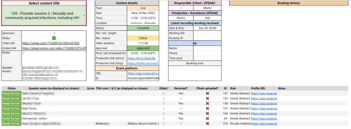Select the 'Live' Type cell
The image size is (351, 129).
[x=143, y=8]
